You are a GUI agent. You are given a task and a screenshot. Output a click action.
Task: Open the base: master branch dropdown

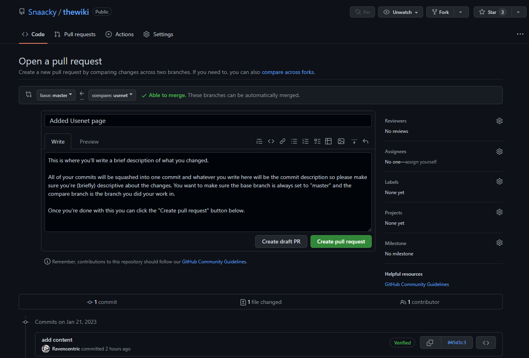(56, 95)
